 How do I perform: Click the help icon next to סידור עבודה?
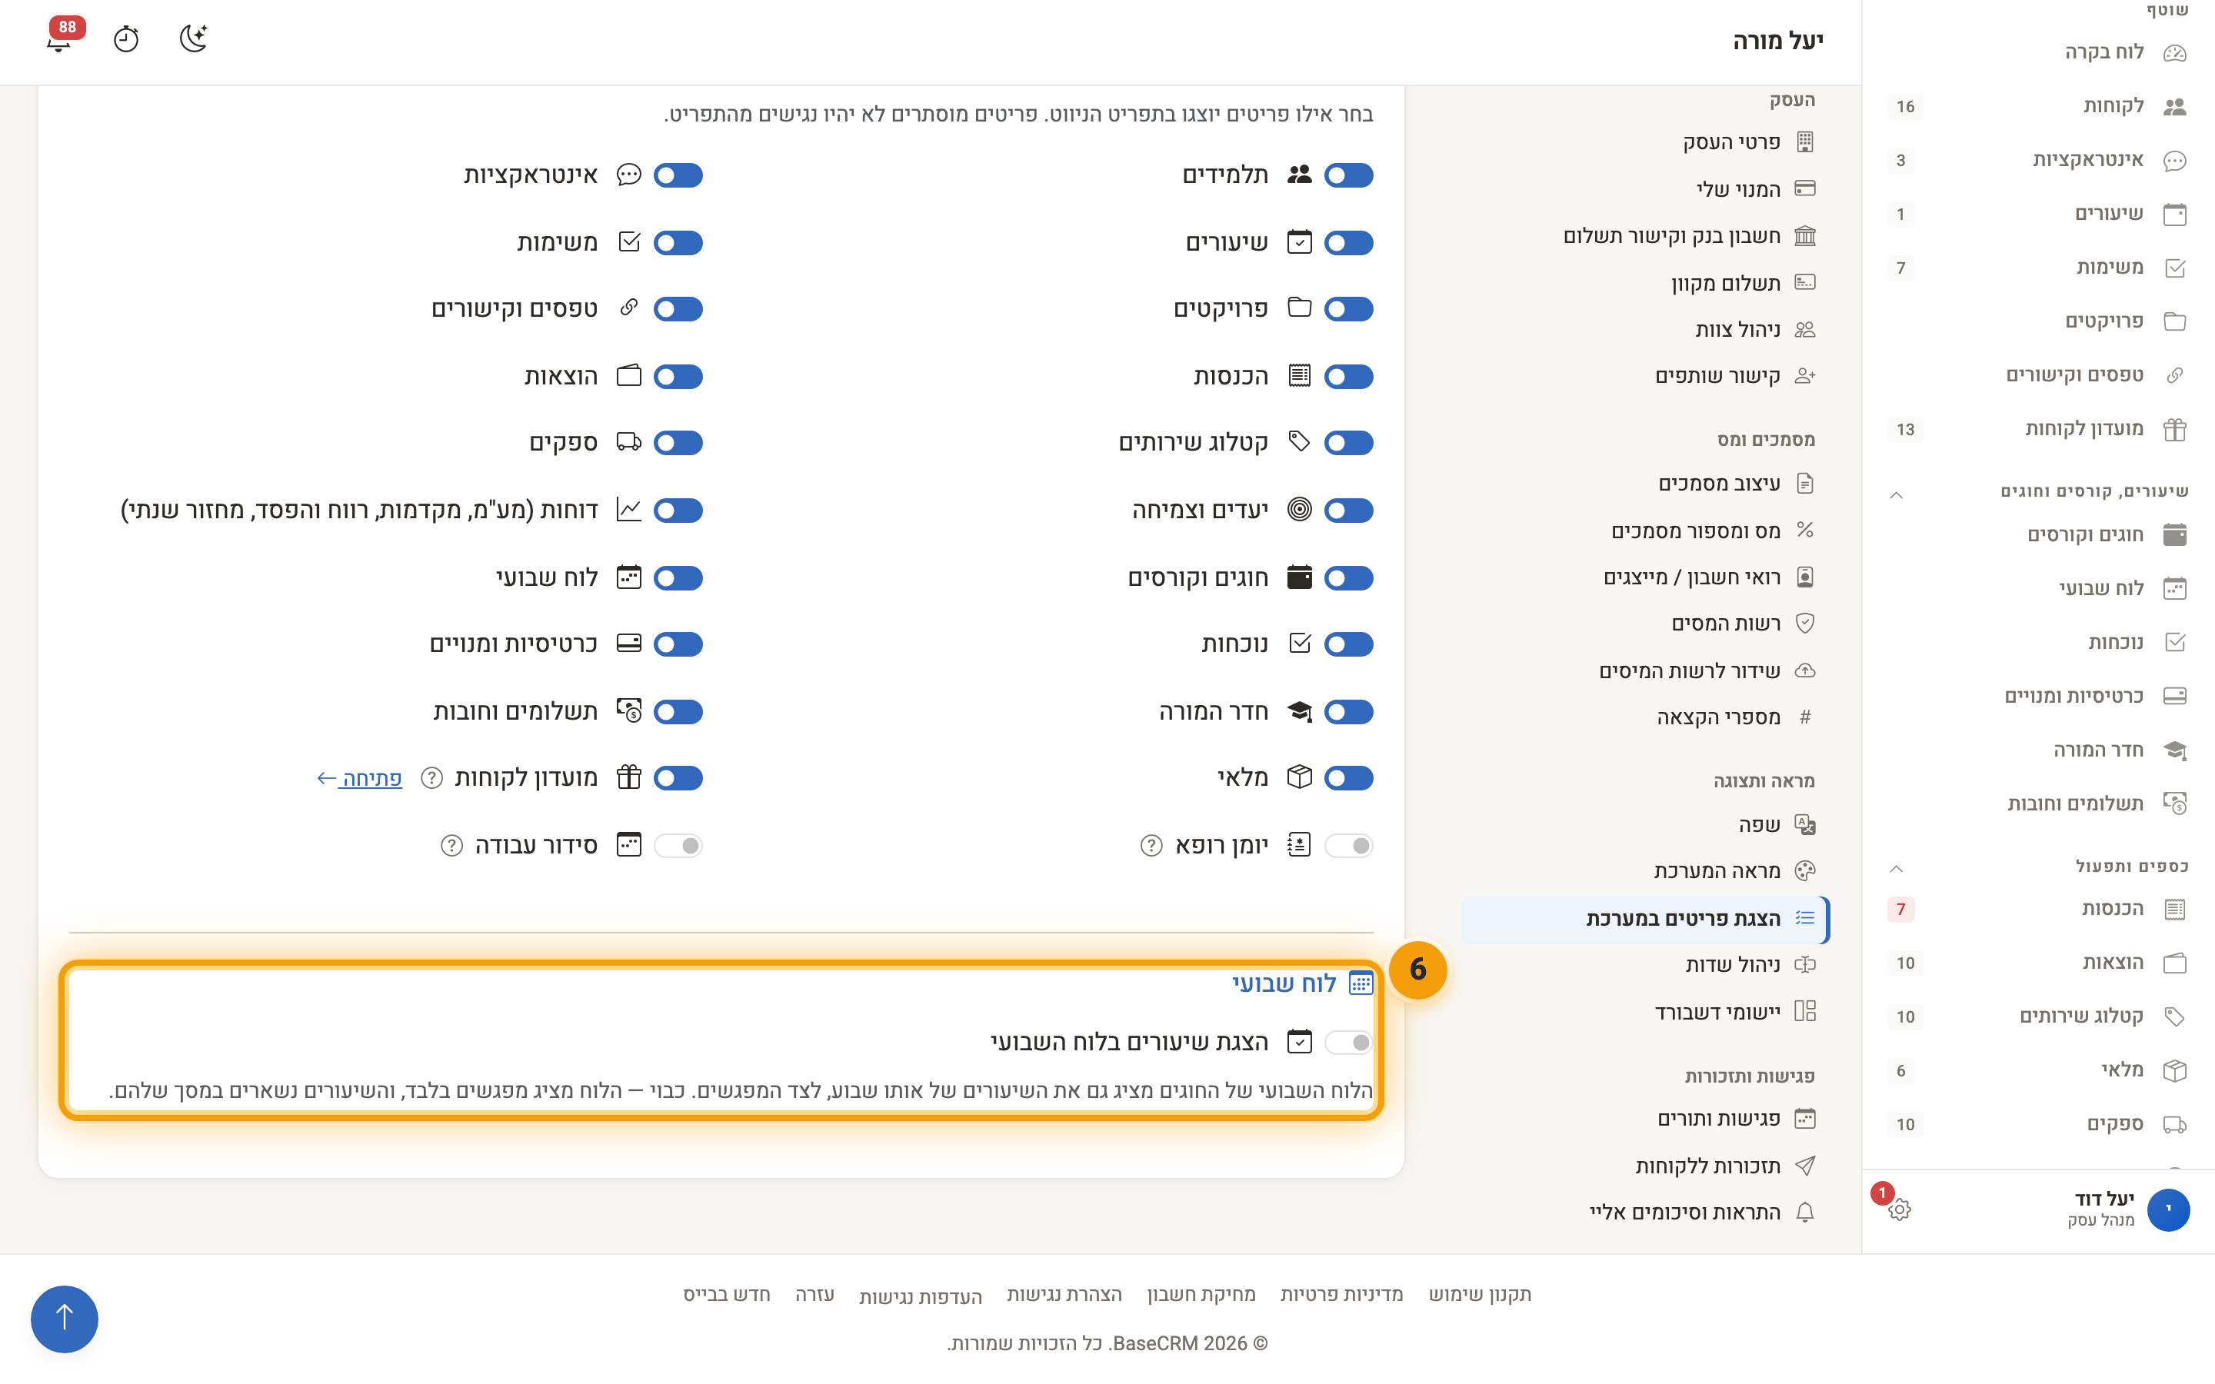pos(451,846)
